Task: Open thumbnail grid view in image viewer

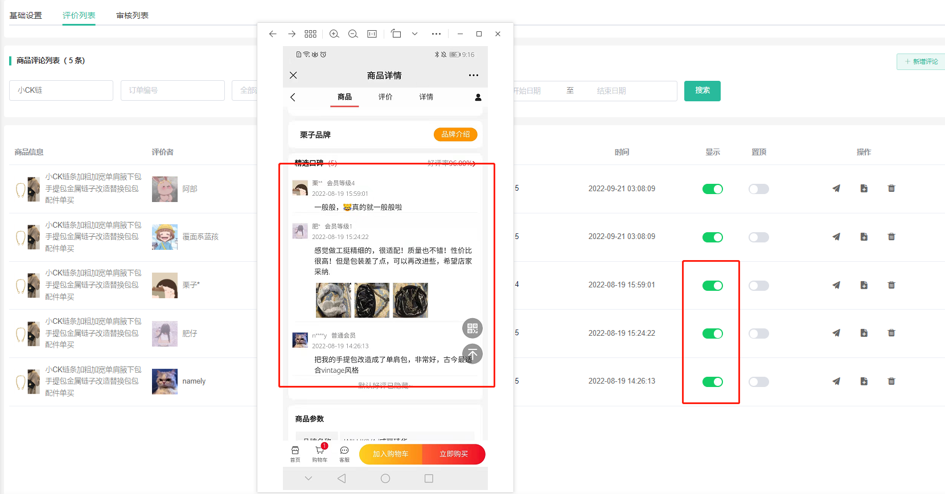Action: 310,34
